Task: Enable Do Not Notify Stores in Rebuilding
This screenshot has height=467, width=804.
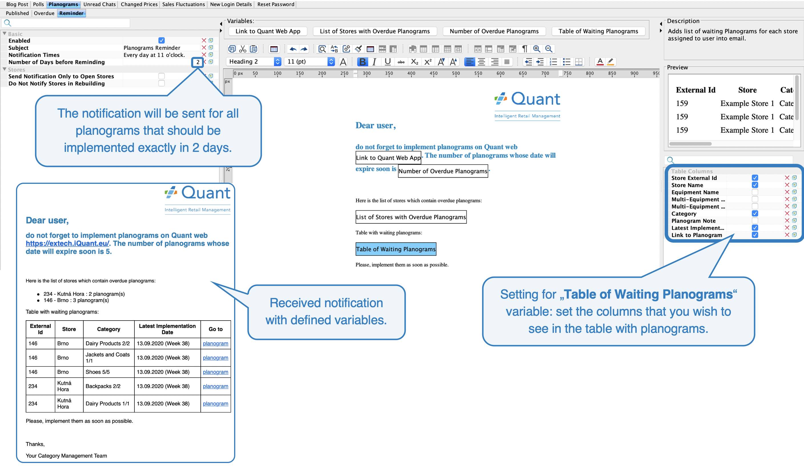Action: point(161,83)
